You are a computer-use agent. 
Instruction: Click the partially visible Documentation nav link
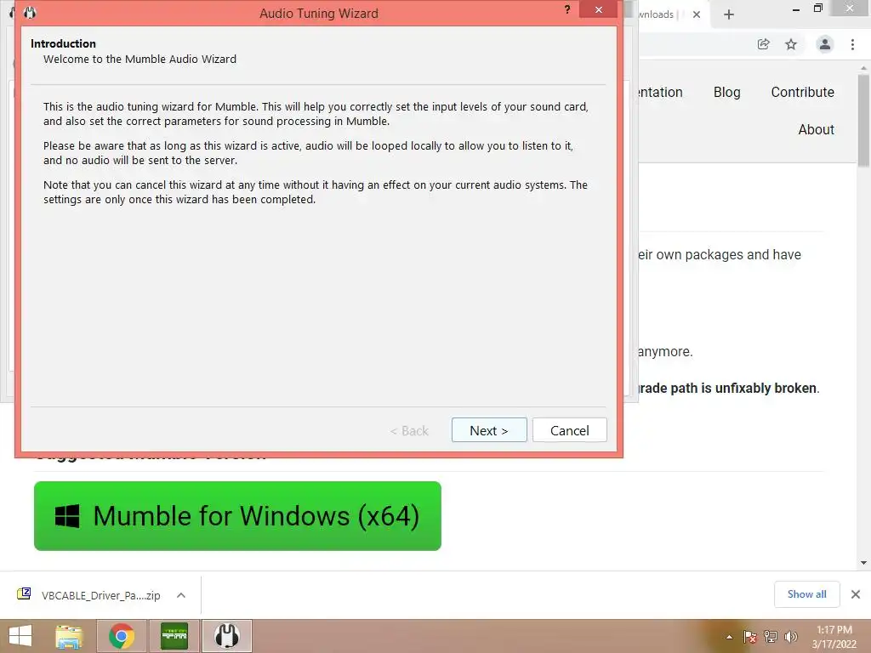point(660,92)
